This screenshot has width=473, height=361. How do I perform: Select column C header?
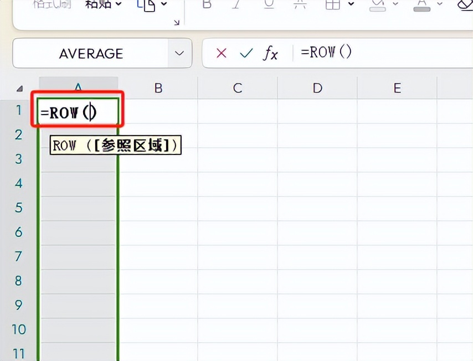click(238, 88)
